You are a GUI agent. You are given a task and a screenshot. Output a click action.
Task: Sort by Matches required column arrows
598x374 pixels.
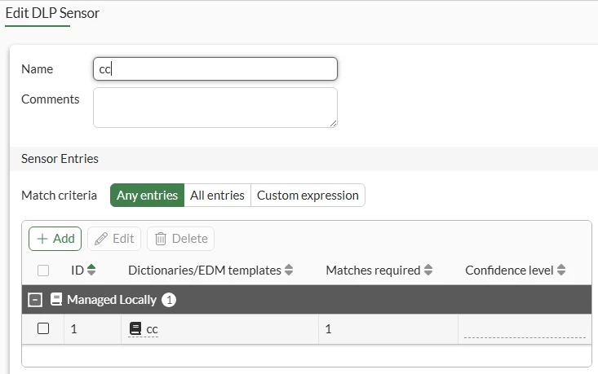point(428,270)
